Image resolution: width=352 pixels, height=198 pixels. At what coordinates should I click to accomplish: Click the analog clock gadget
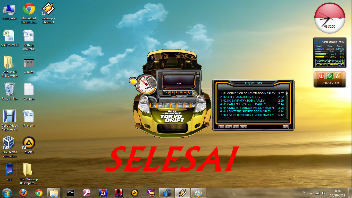[330, 18]
